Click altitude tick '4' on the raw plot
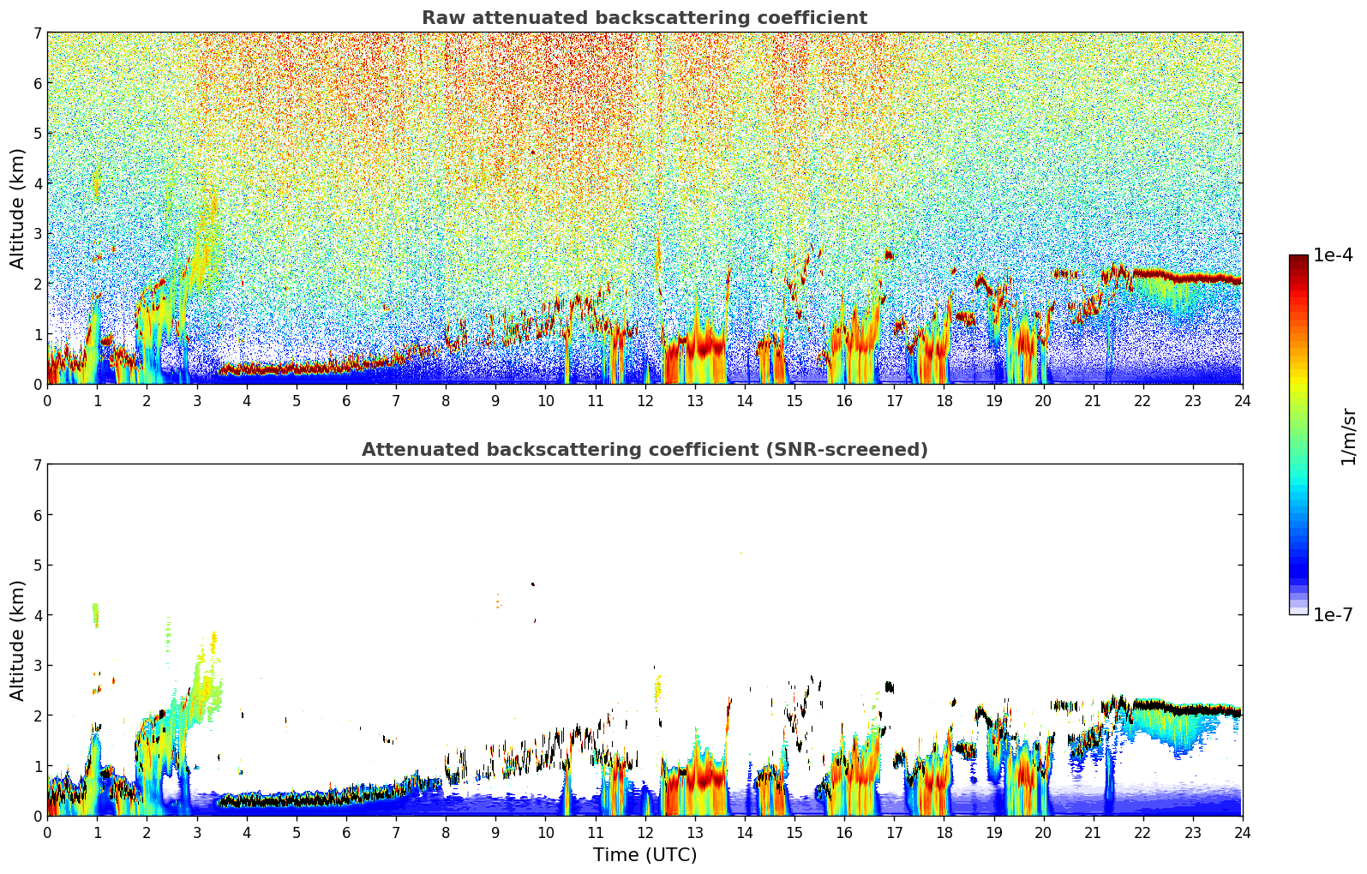The image size is (1367, 874). (38, 183)
